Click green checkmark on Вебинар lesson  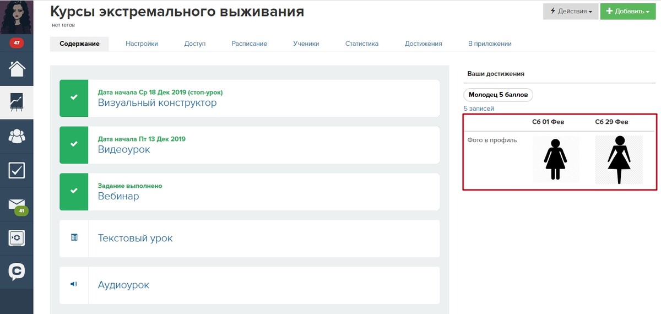pos(74,191)
